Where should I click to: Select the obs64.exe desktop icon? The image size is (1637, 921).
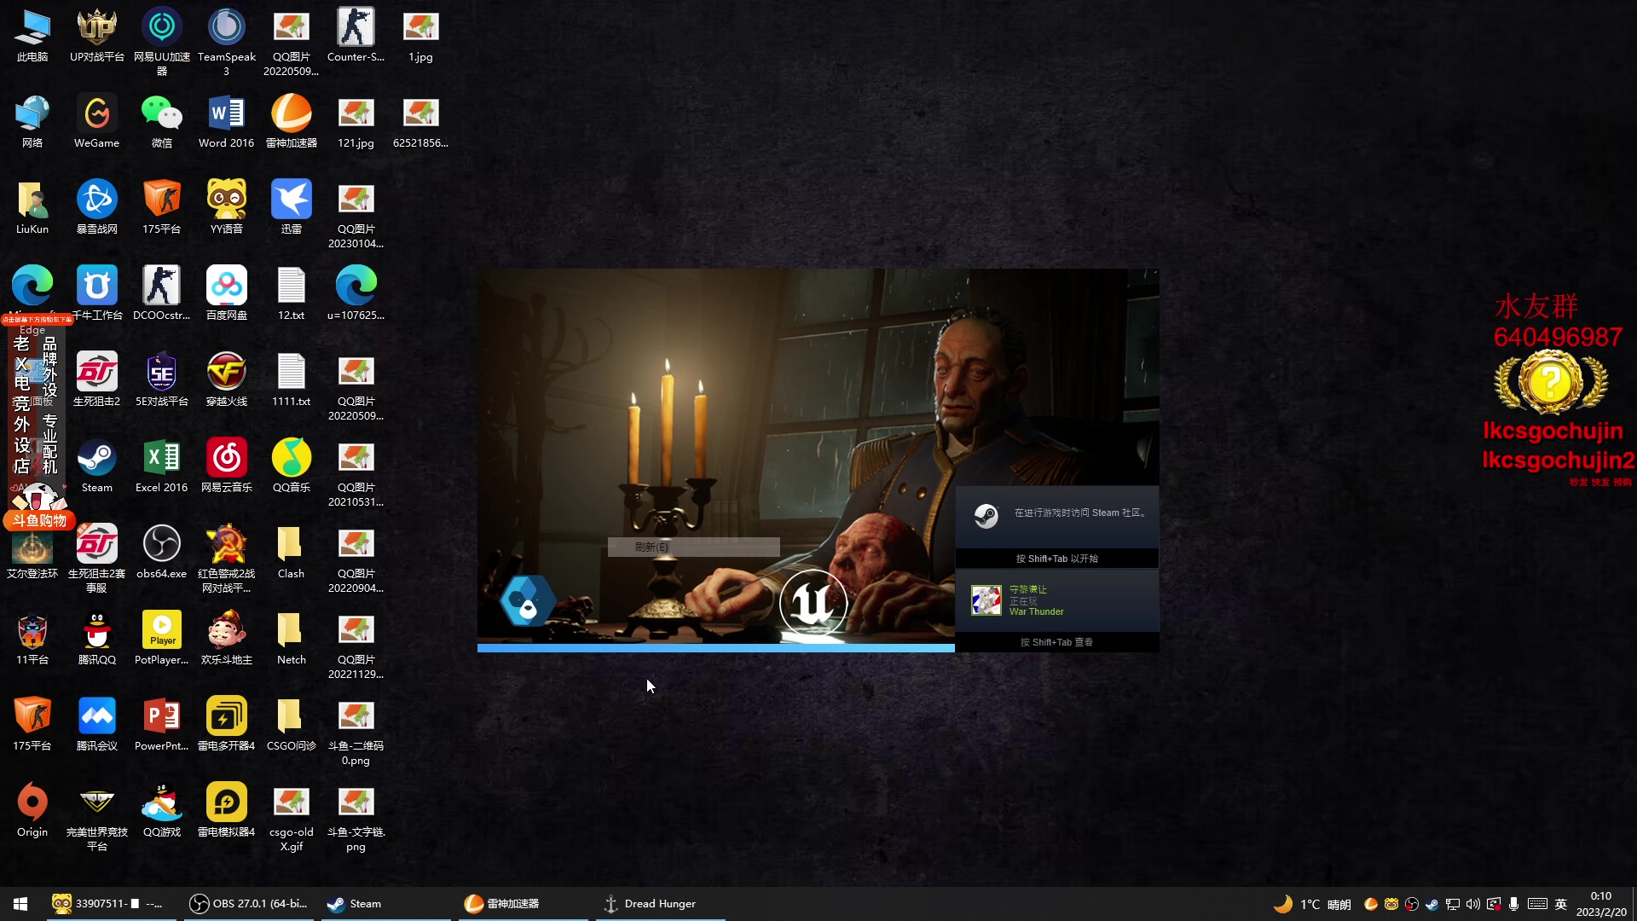pos(162,552)
